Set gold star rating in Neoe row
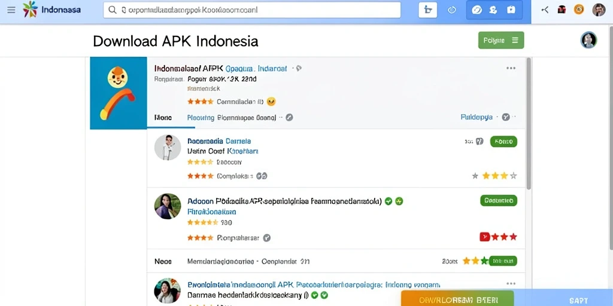The width and height of the screenshot is (613, 306). pos(475,261)
